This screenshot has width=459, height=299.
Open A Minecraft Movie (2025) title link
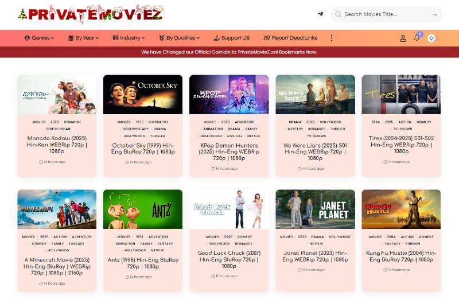57,266
